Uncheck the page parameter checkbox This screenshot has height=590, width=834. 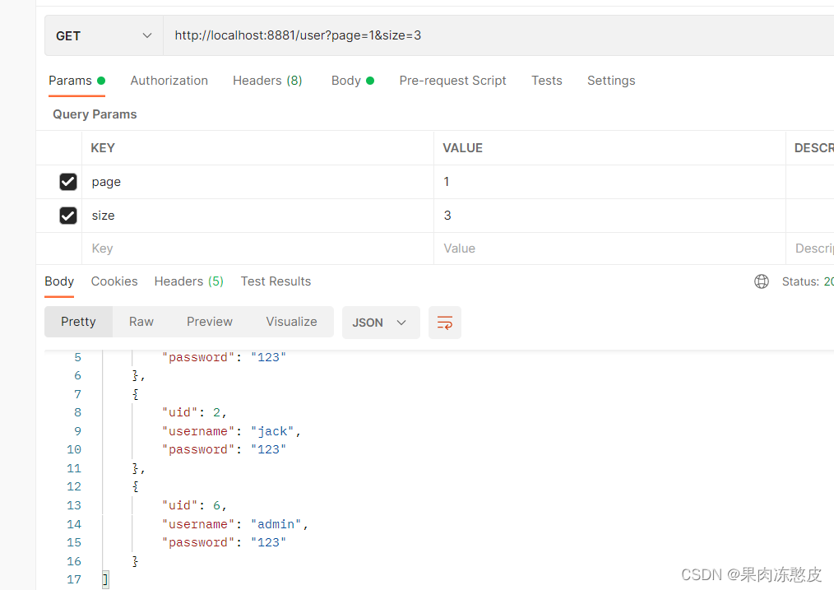pyautogui.click(x=68, y=182)
